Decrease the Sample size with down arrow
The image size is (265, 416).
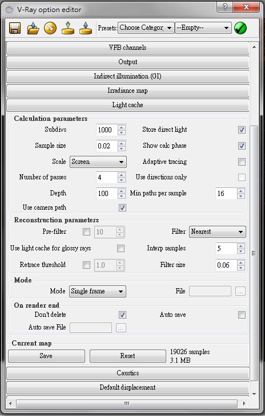click(122, 148)
